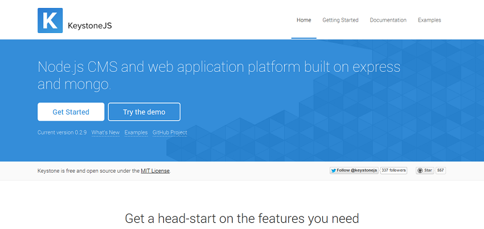
Task: Open the Examples link below the buttons
Action: (x=136, y=133)
